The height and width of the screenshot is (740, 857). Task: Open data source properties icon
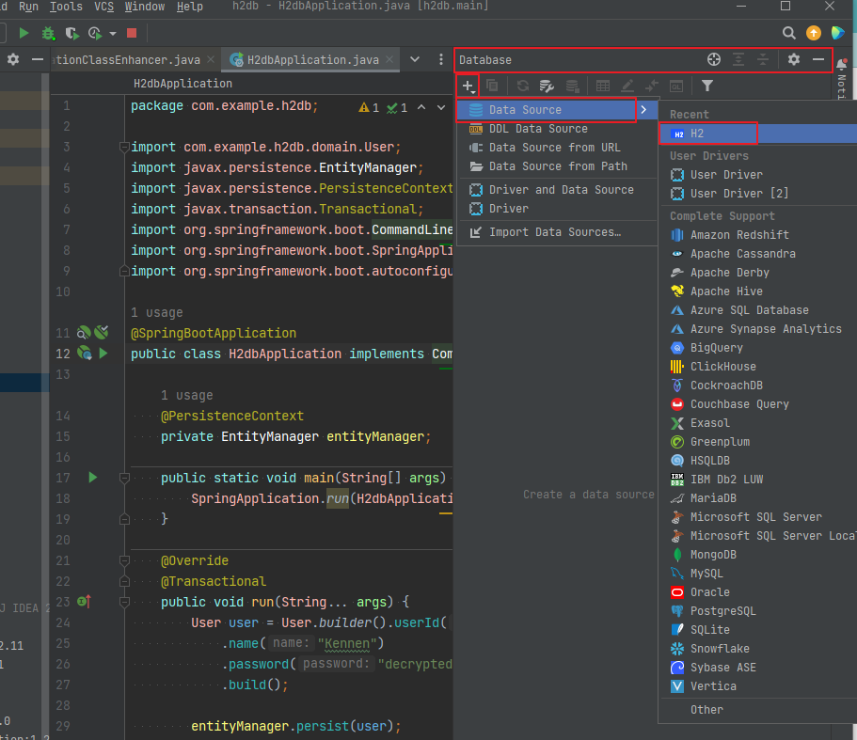tap(547, 86)
